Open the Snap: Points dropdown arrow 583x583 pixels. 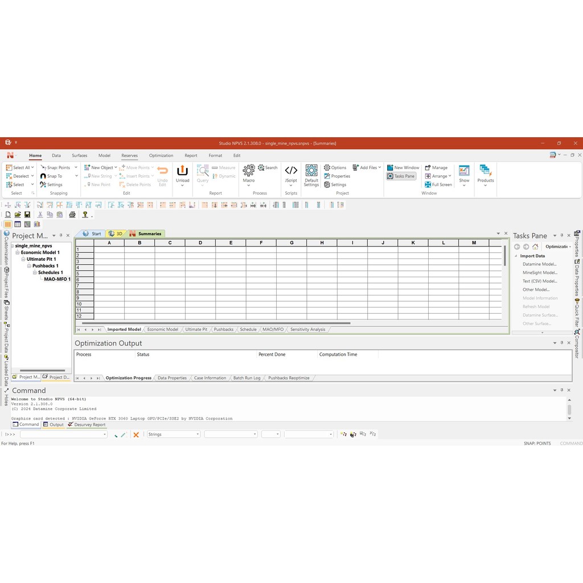[x=76, y=168]
